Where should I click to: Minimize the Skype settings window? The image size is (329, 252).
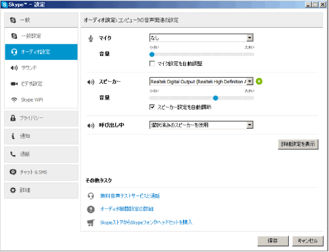pos(308,5)
